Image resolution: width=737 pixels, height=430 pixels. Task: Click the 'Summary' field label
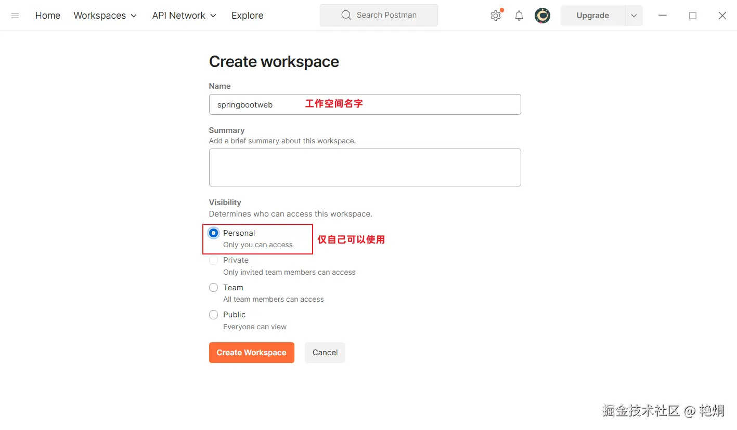[x=227, y=130]
